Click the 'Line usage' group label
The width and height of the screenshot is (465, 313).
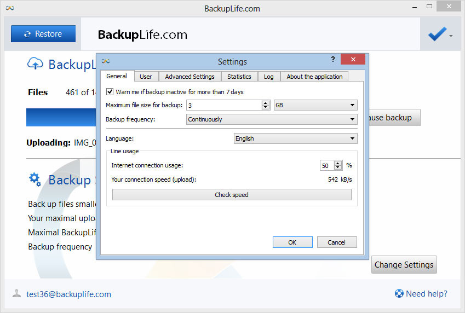[x=124, y=151]
